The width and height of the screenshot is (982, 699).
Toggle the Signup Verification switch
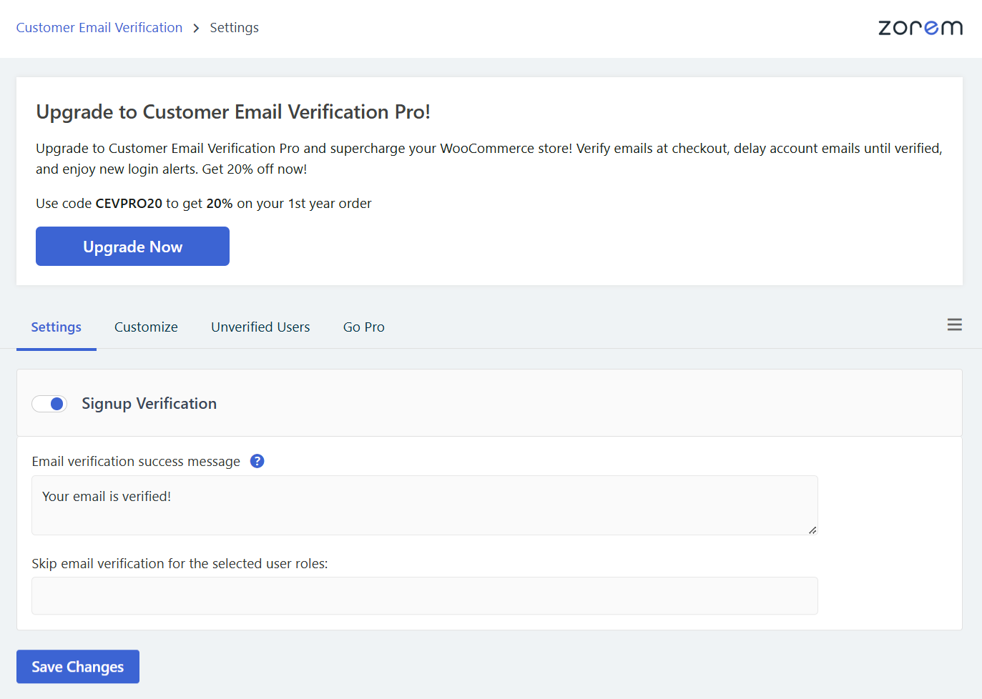point(49,404)
